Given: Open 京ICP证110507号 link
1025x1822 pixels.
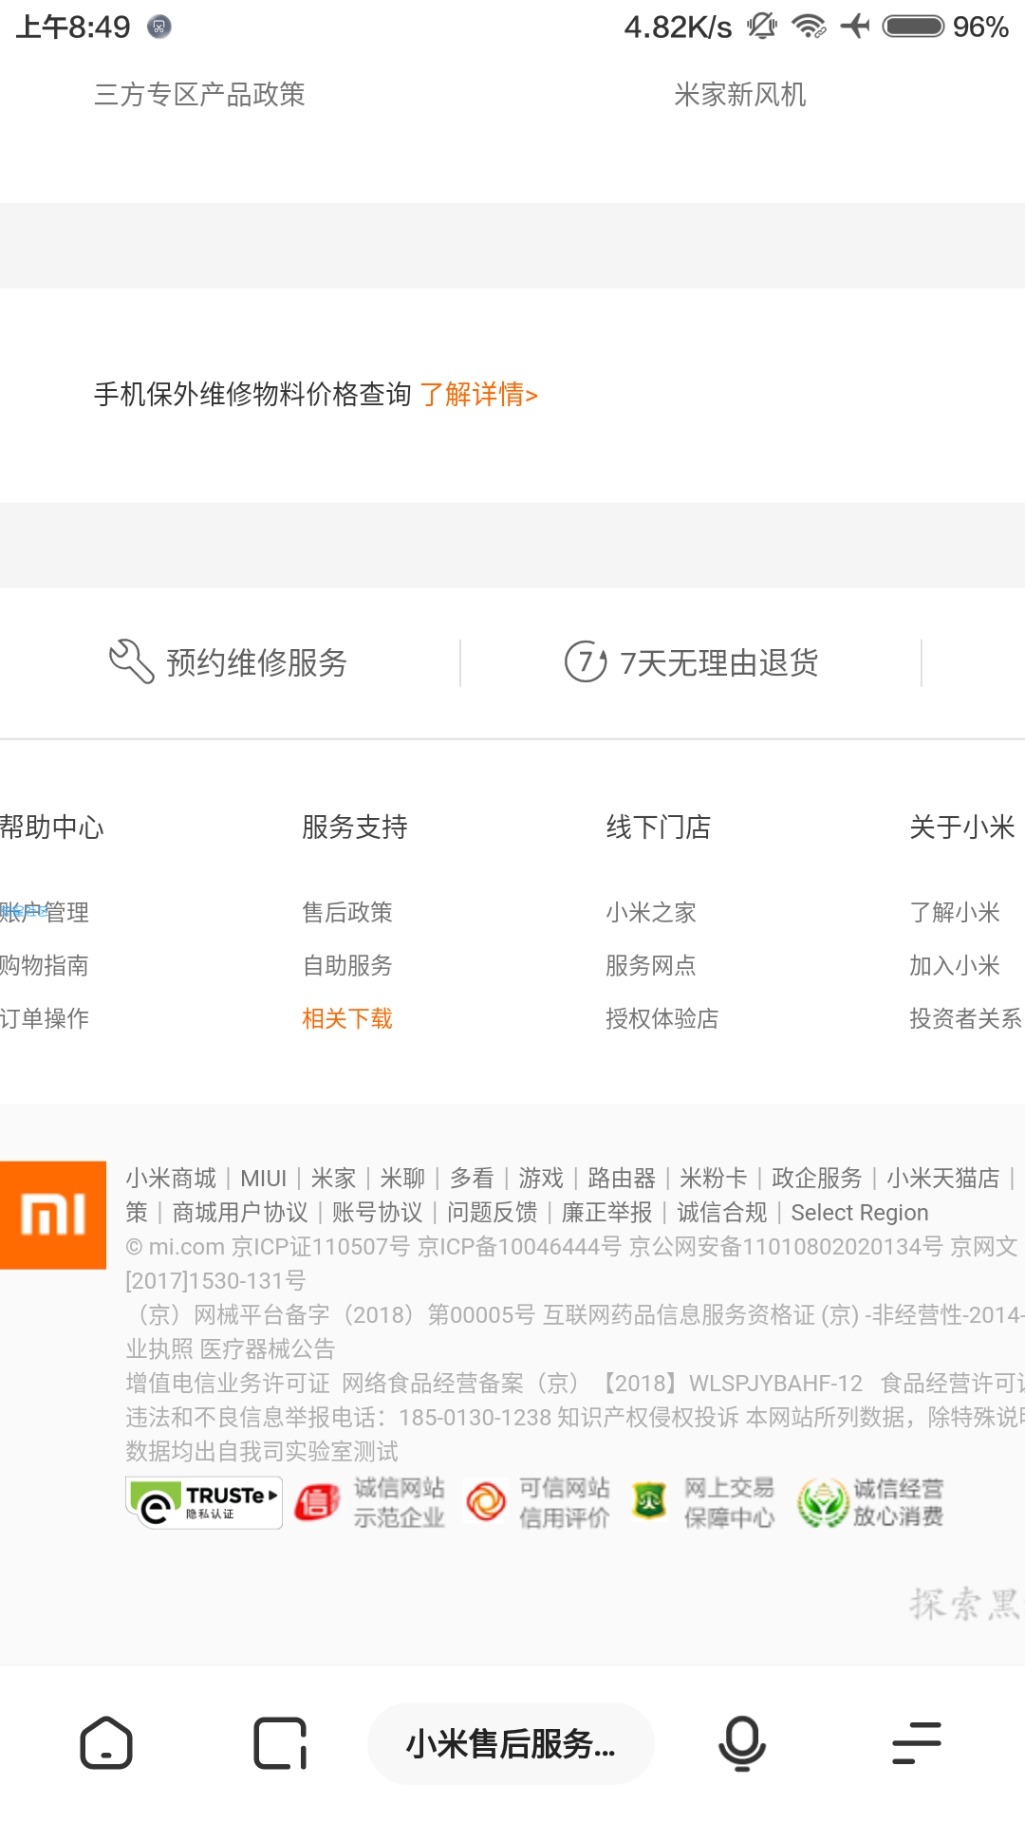Looking at the screenshot, I should pos(321,1246).
